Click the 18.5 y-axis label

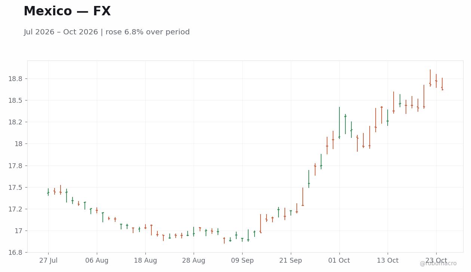coord(15,101)
